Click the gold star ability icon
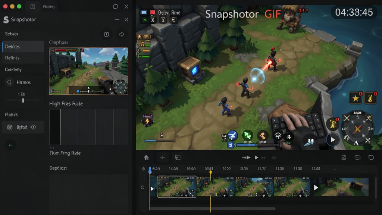This screenshot has height=215, width=382. 356,98
